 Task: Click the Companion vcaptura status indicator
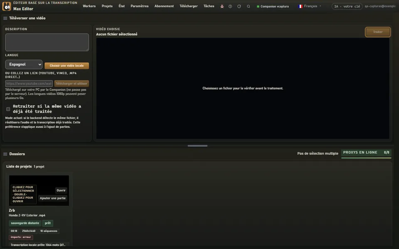point(273,6)
